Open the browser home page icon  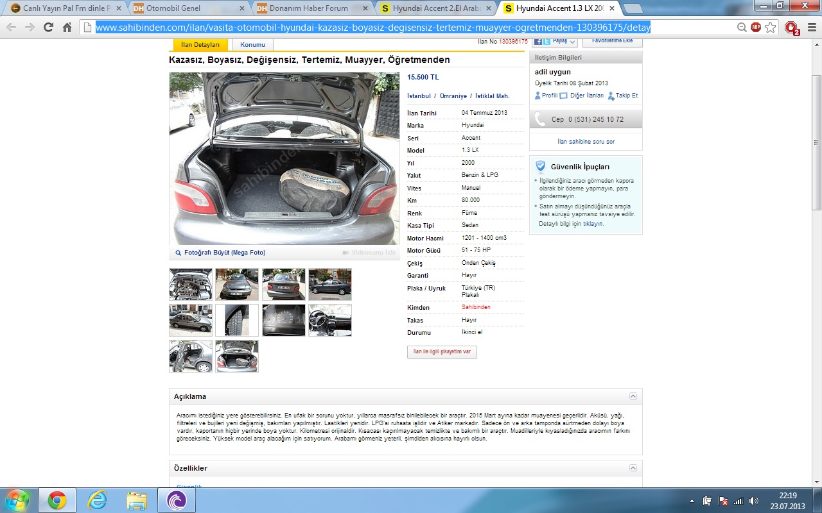point(67,28)
